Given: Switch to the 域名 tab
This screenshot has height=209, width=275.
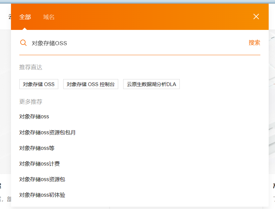Looking at the screenshot, I should click(x=49, y=17).
